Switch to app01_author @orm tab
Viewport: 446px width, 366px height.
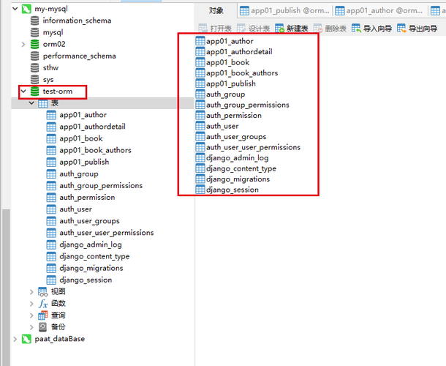(379, 11)
